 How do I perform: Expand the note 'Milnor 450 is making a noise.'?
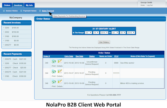click(132, 83)
